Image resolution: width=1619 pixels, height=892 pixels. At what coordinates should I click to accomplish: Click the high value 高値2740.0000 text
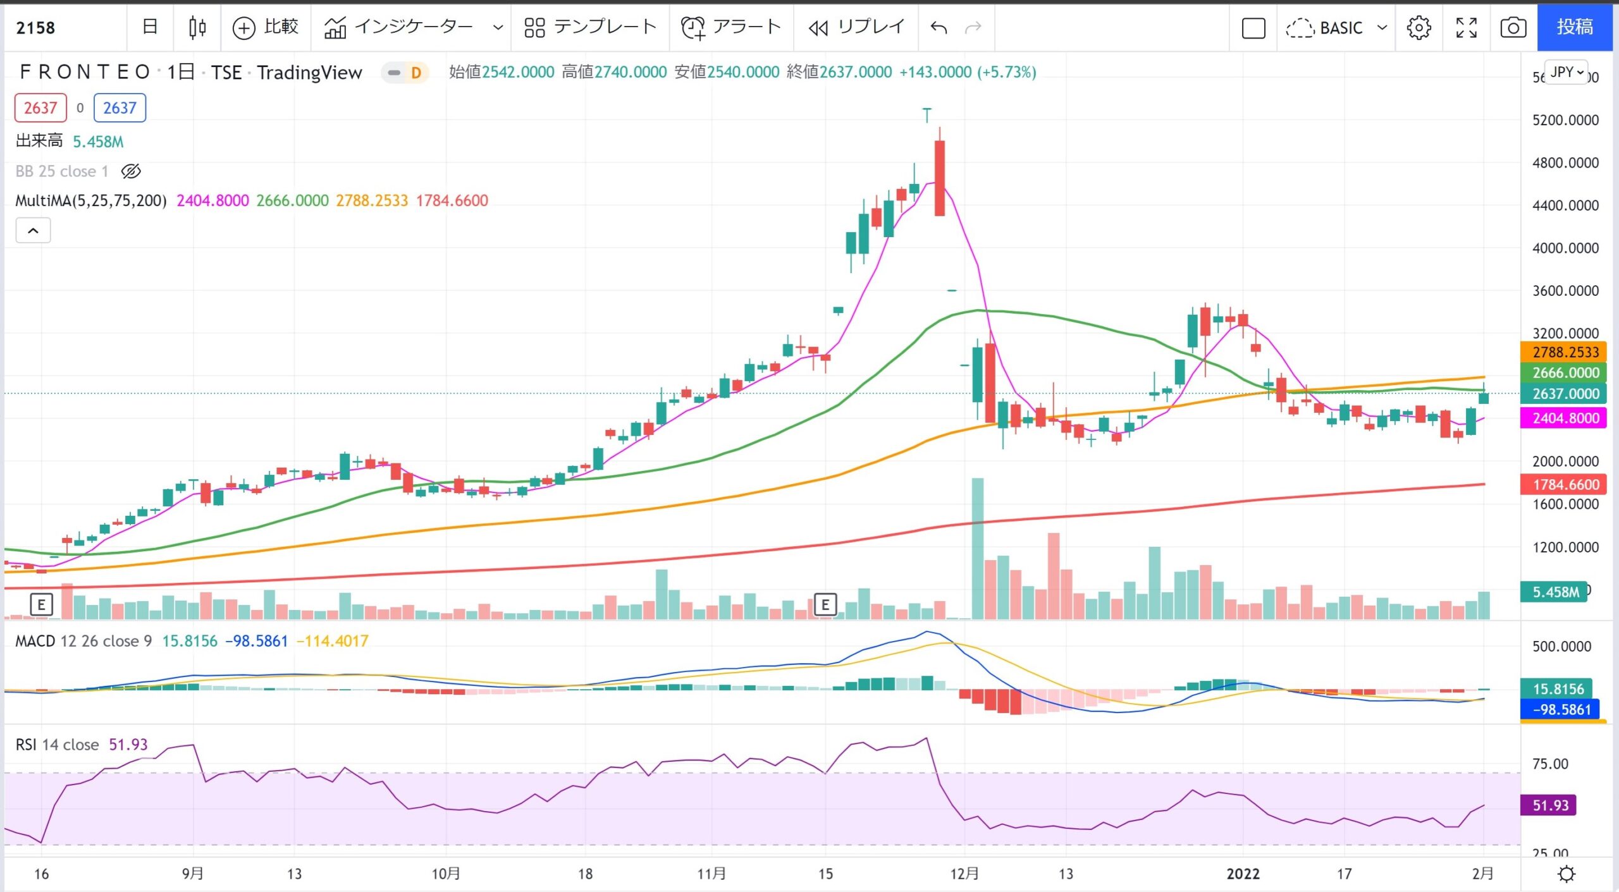pyautogui.click(x=614, y=72)
